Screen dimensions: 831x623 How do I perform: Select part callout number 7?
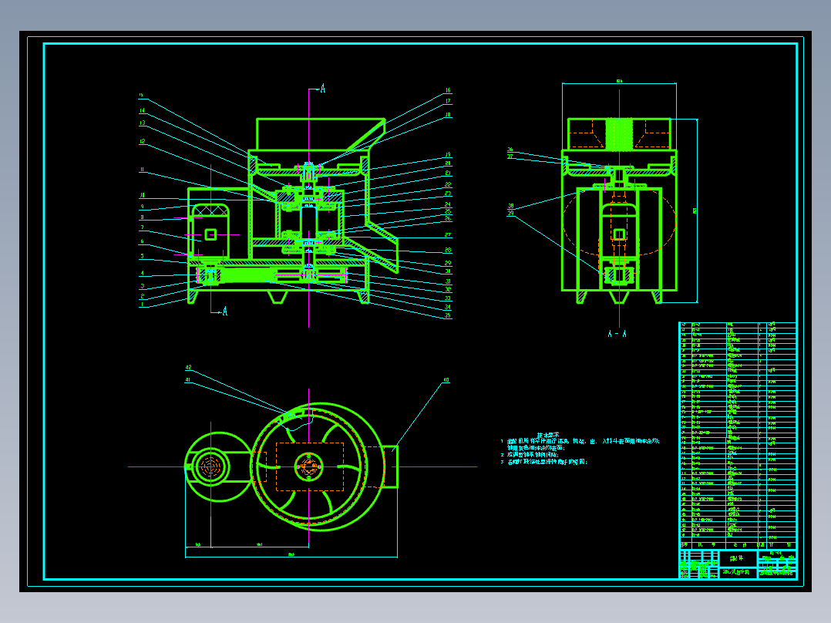pos(142,228)
